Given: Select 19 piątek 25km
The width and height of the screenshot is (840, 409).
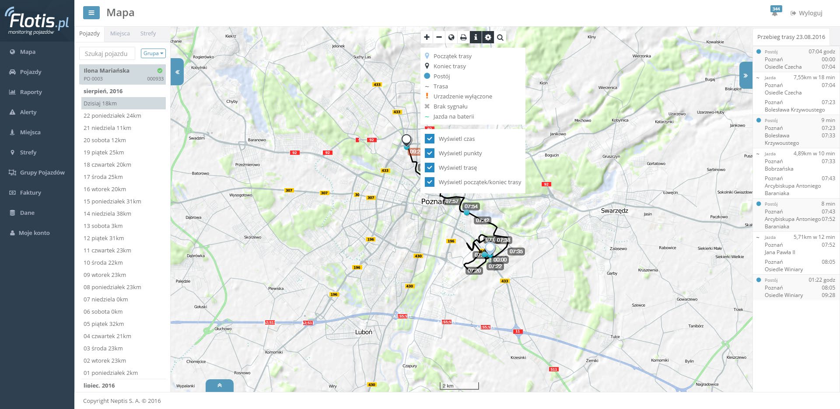Looking at the screenshot, I should [x=123, y=152].
